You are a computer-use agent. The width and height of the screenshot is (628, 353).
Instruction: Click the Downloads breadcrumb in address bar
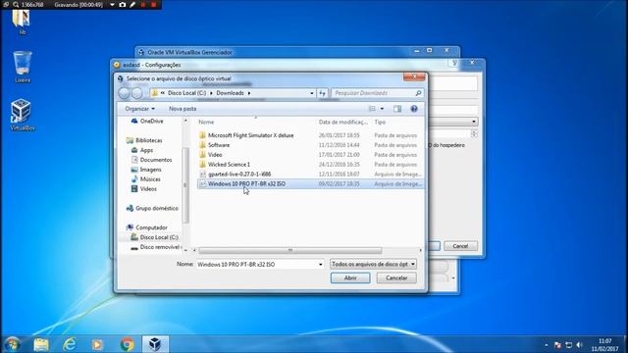tap(230, 93)
